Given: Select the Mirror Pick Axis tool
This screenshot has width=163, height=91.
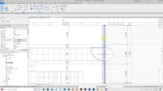Looking at the screenshot, I should pyautogui.click(x=38, y=6).
